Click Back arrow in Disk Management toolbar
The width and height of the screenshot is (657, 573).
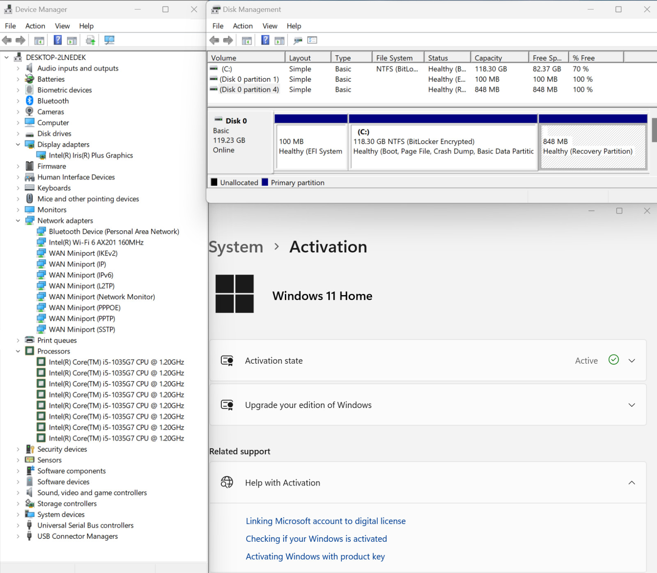pos(214,40)
